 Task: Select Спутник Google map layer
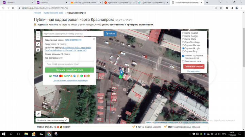pyautogui.click(x=183, y=48)
